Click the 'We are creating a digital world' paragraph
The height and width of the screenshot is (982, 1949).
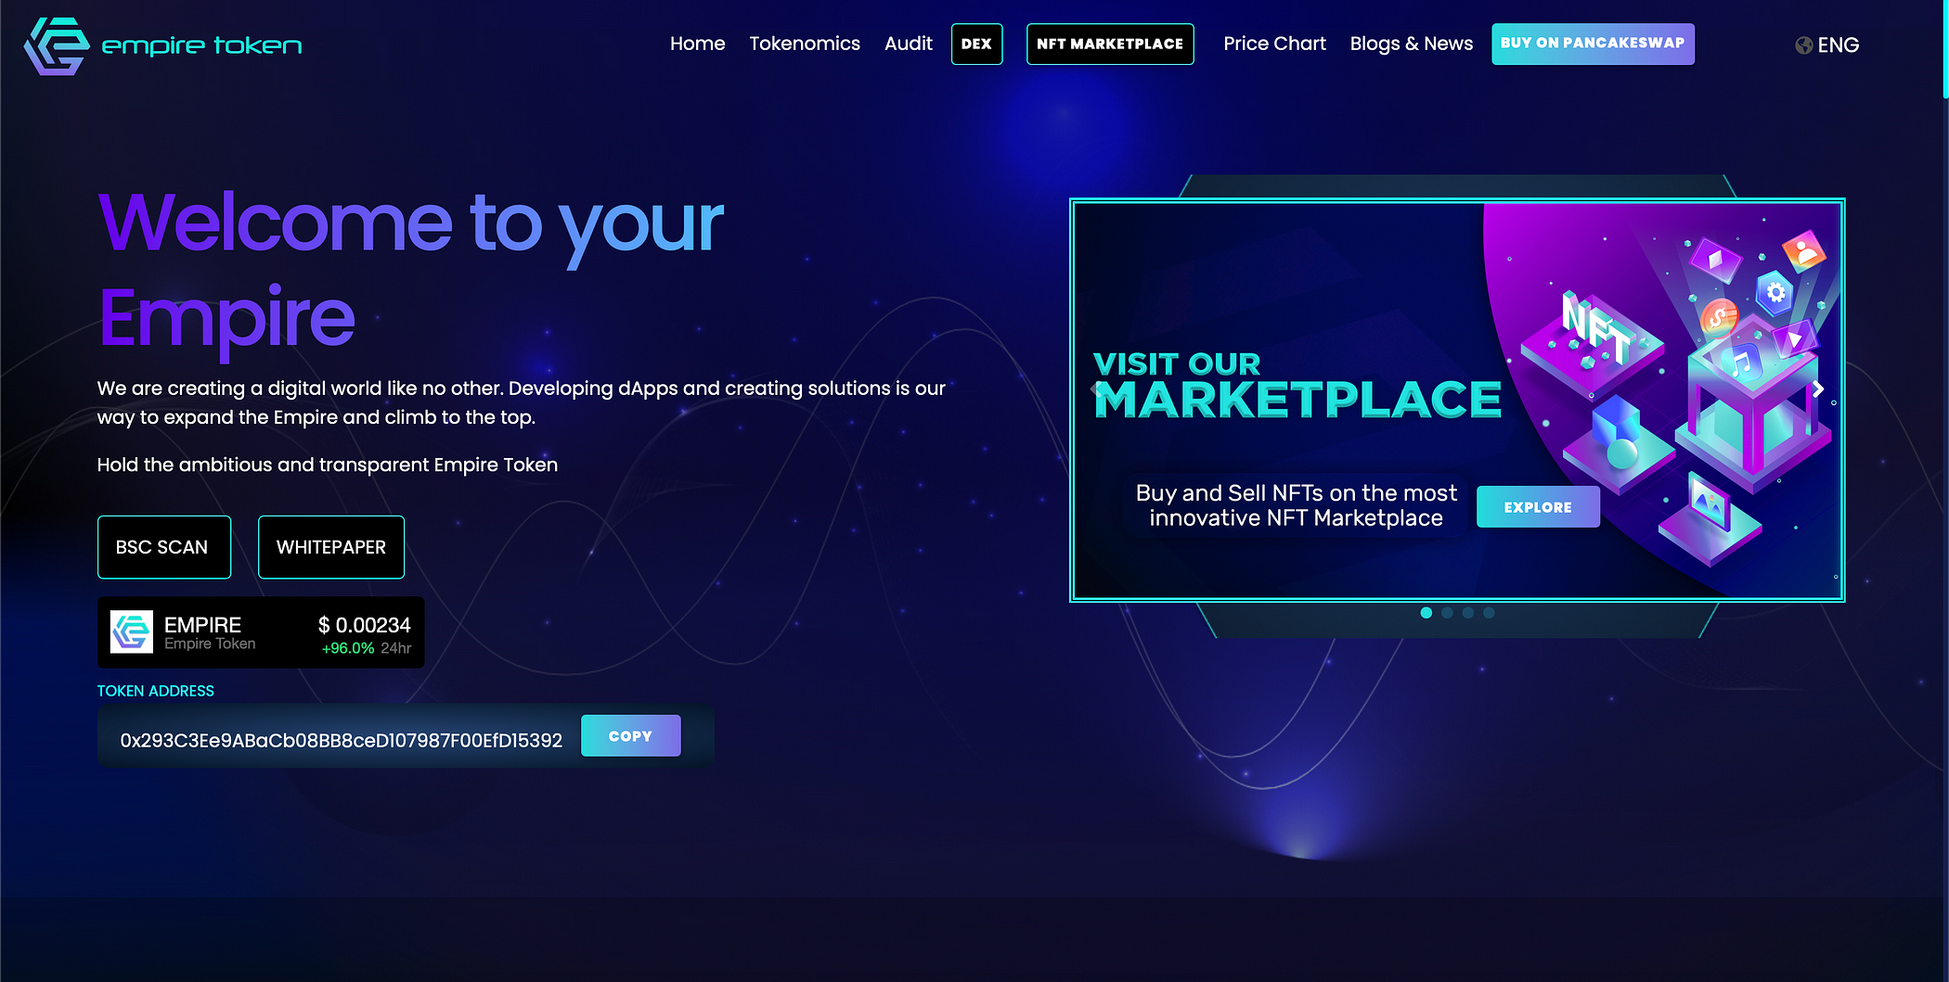click(x=522, y=402)
